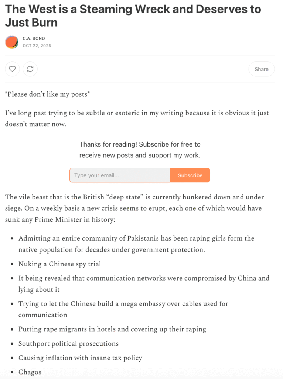Focus the 'Type your email...' field
The image size is (283, 379).
tap(120, 175)
